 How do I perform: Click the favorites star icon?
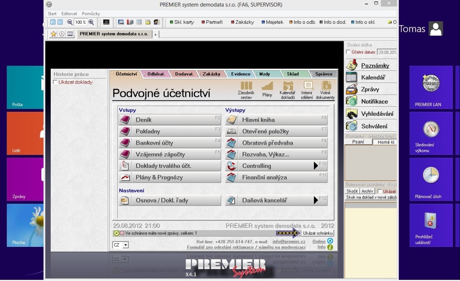tap(53, 34)
